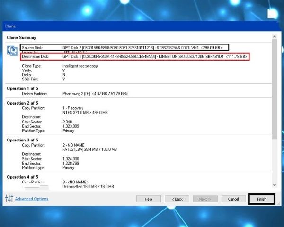Click the grayed-out Next button
This screenshot has width=284, height=227.
coord(205,199)
